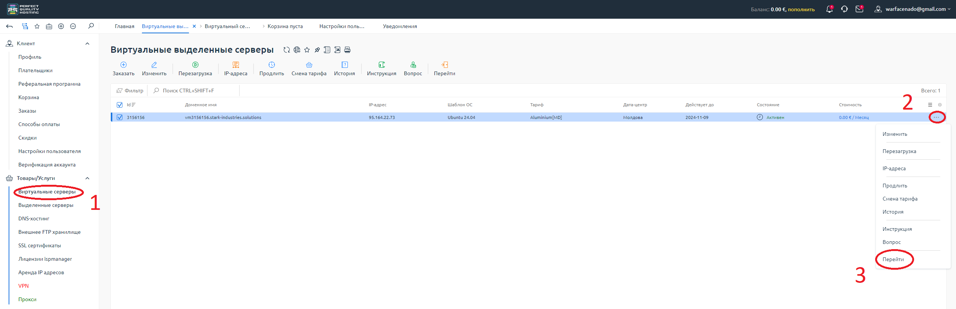Viewport: 956px width, 309px height.
Task: Expand all menu sections plus icon
Action: pyautogui.click(x=61, y=26)
